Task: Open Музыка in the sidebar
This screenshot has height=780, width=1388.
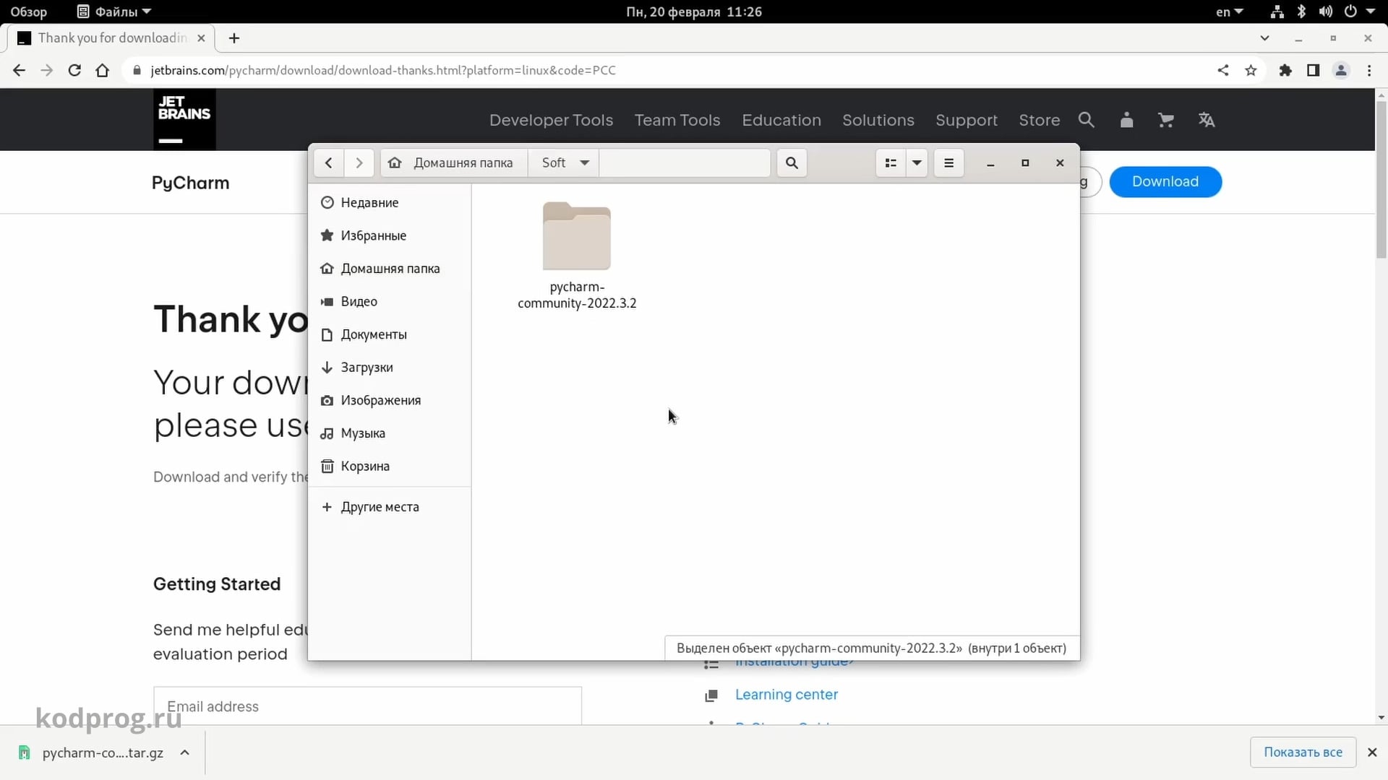Action: [x=389, y=433]
